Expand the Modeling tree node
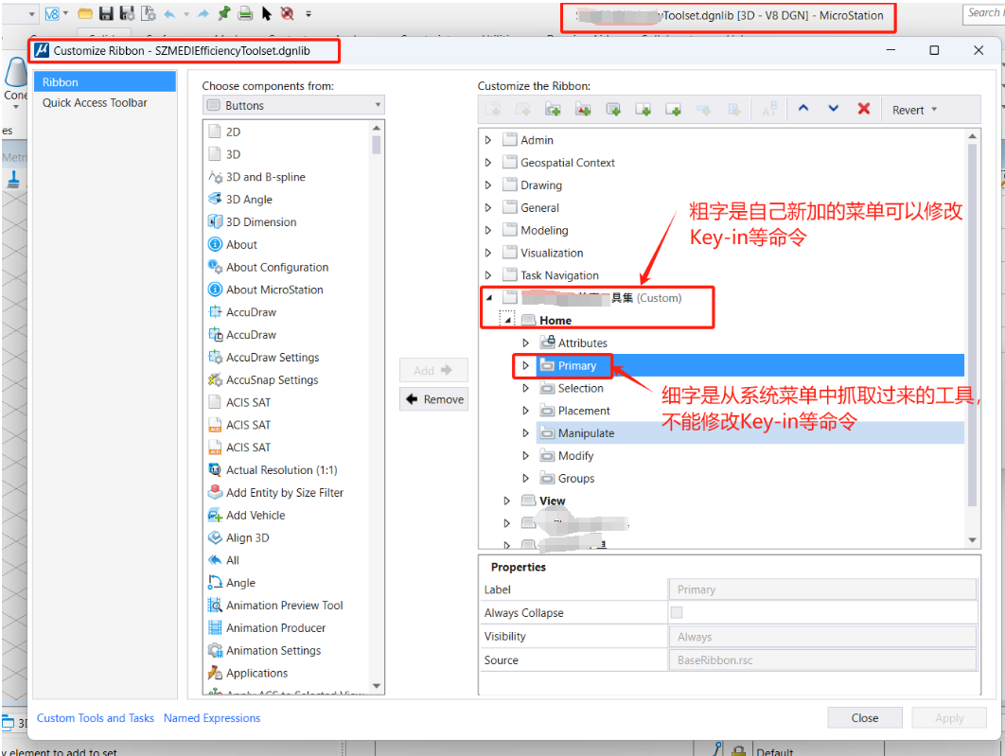Screen dimensions: 1005x756 [x=487, y=230]
